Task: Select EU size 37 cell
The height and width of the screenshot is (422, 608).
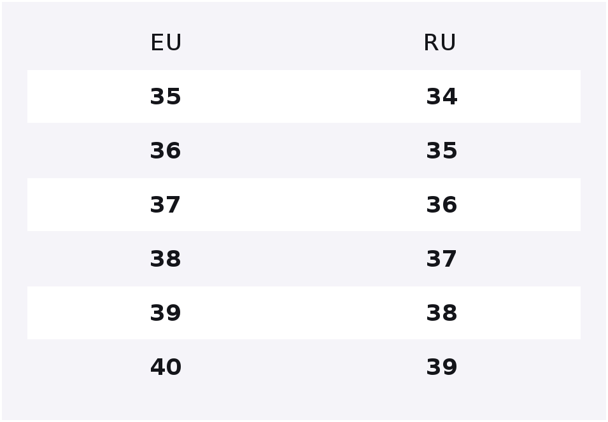Action: tap(166, 204)
